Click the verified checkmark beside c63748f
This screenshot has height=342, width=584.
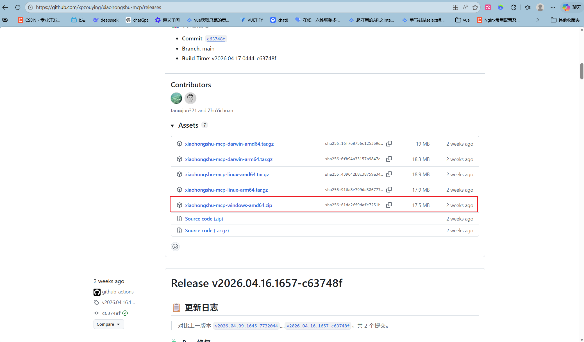tap(125, 313)
